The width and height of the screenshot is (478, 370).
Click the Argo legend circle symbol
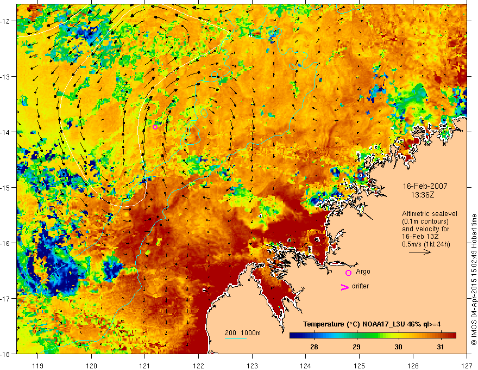pyautogui.click(x=348, y=273)
